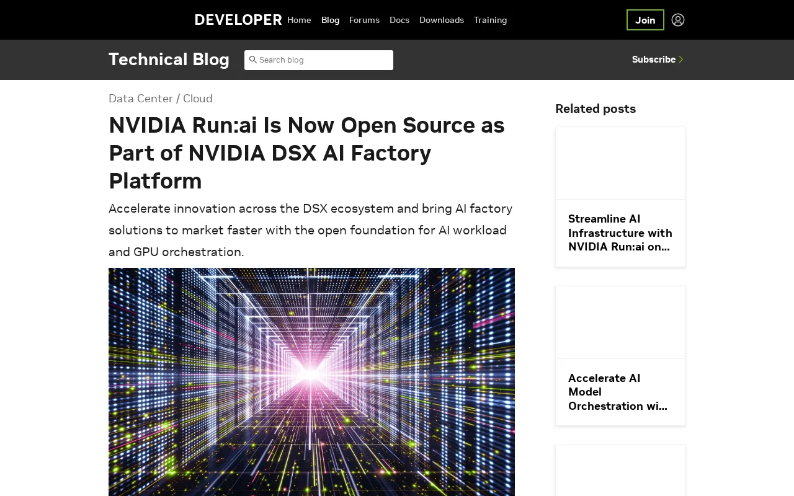
Task: Open the Home nav link
Action: [299, 20]
